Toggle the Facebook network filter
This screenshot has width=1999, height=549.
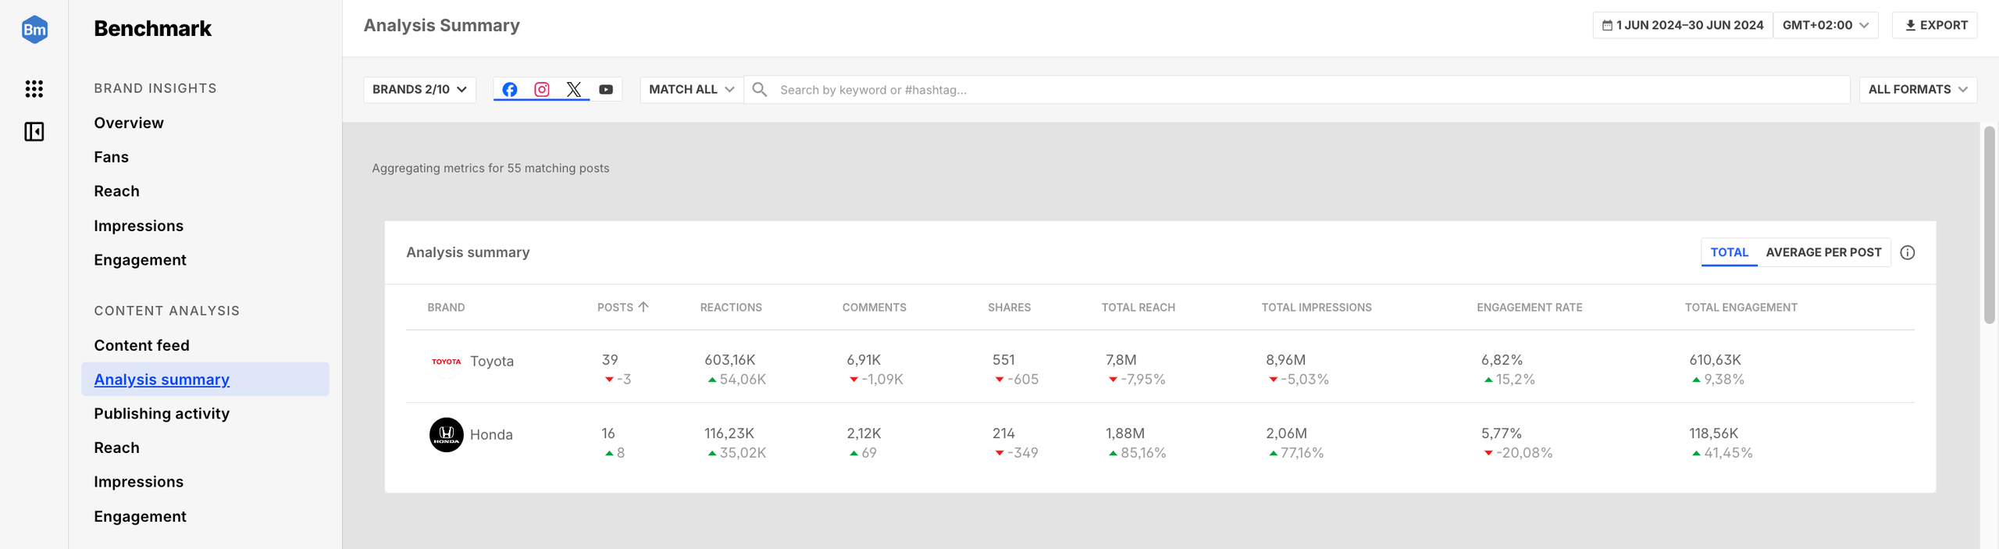(x=509, y=90)
